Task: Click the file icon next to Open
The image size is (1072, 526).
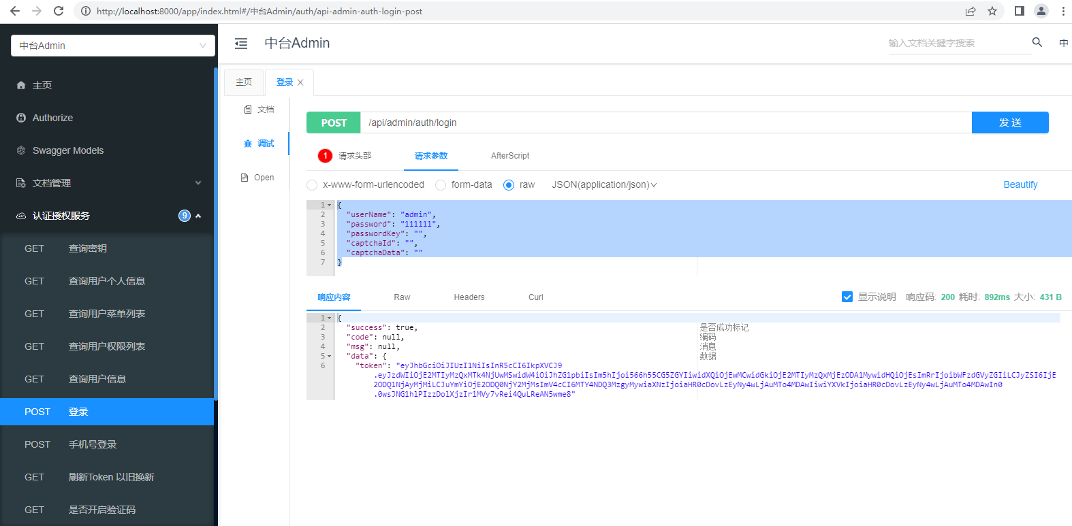Action: [245, 178]
